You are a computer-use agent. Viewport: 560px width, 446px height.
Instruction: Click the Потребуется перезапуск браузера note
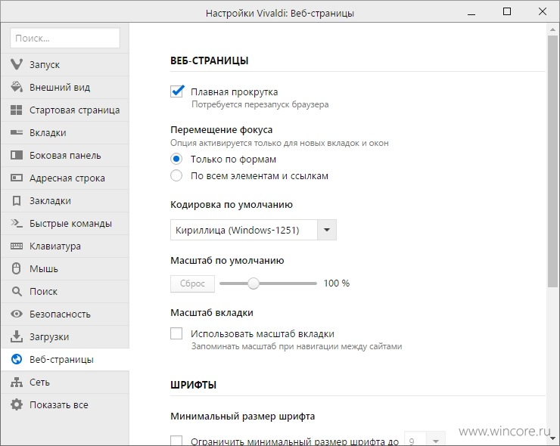click(x=260, y=104)
